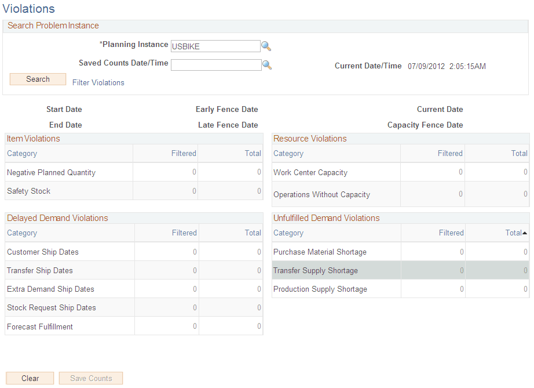Screen dimensions: 534x388
Task: Sort Unfulfilled Demand Violations by the Filtered column
Action: click(x=450, y=233)
